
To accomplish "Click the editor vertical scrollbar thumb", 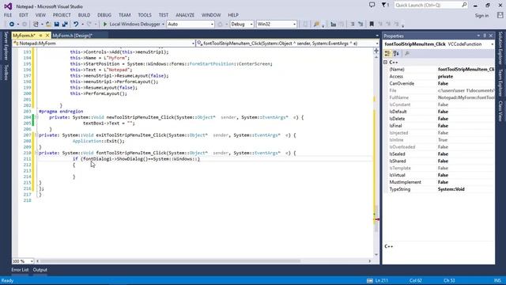I will pyautogui.click(x=376, y=218).
